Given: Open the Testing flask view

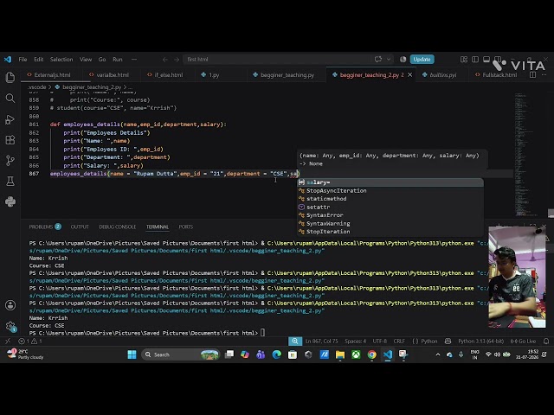Looking at the screenshot, I should pyautogui.click(x=10, y=182).
